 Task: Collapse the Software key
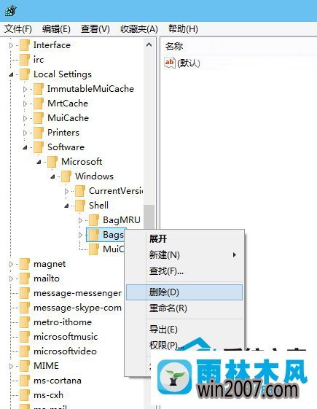(25, 148)
